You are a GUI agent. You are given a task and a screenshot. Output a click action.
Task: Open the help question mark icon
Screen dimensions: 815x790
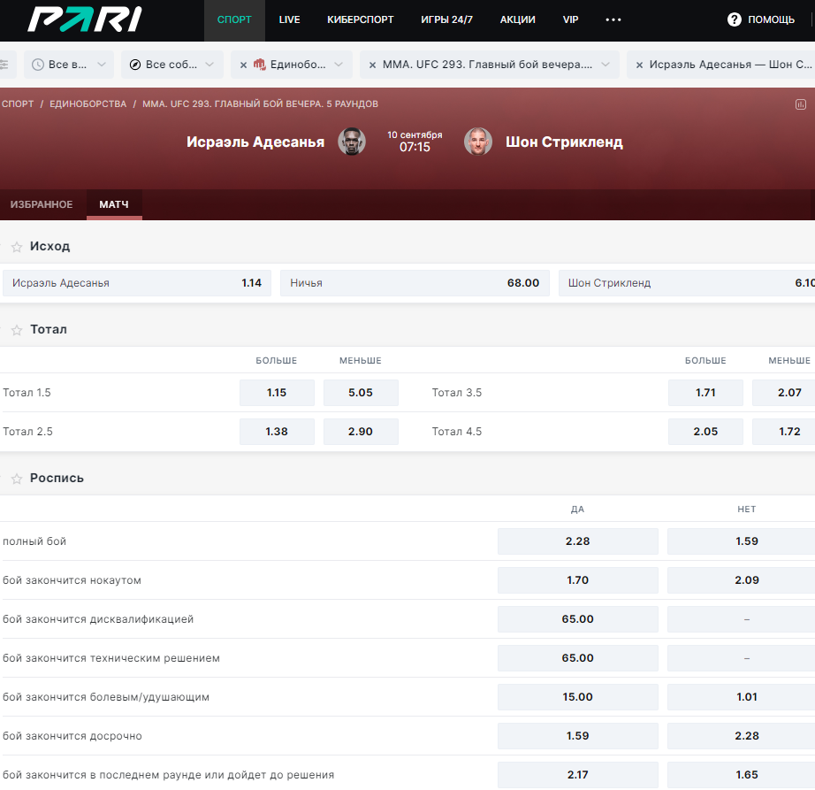[734, 19]
